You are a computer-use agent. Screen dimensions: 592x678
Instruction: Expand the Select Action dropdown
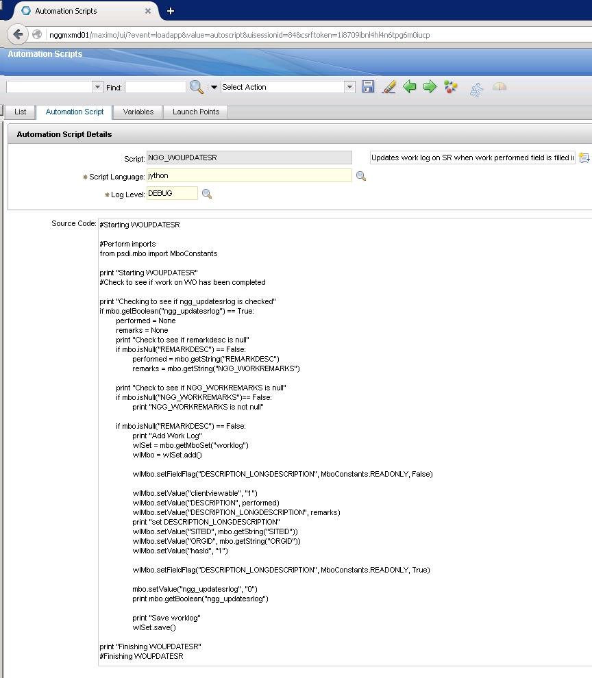click(349, 87)
